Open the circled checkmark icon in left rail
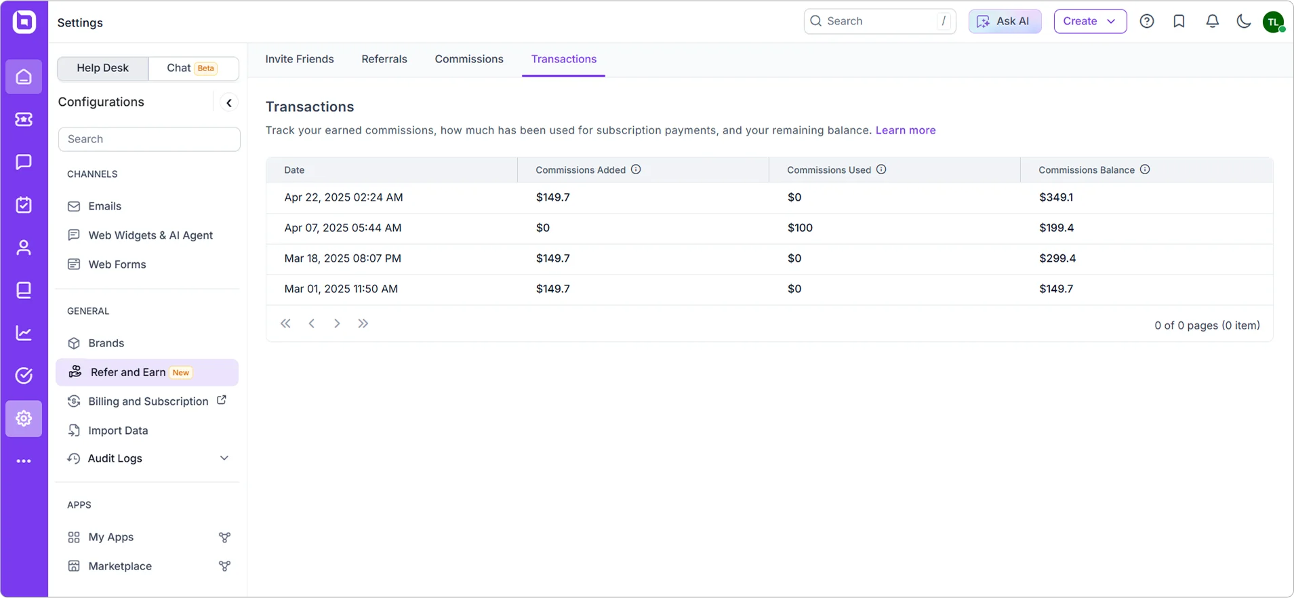This screenshot has width=1294, height=598. (x=24, y=376)
